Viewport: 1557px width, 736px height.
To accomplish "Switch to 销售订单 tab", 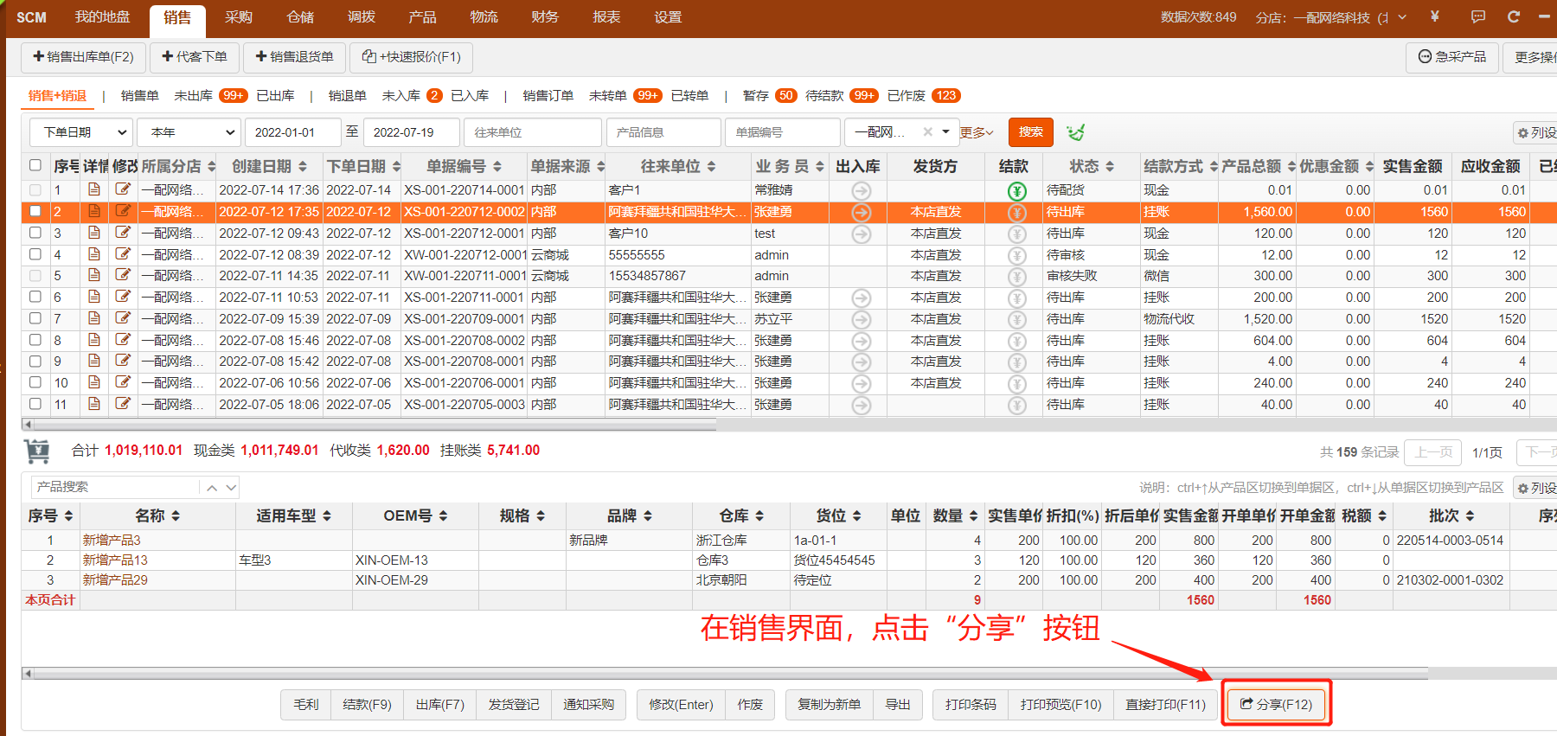I will (x=548, y=96).
